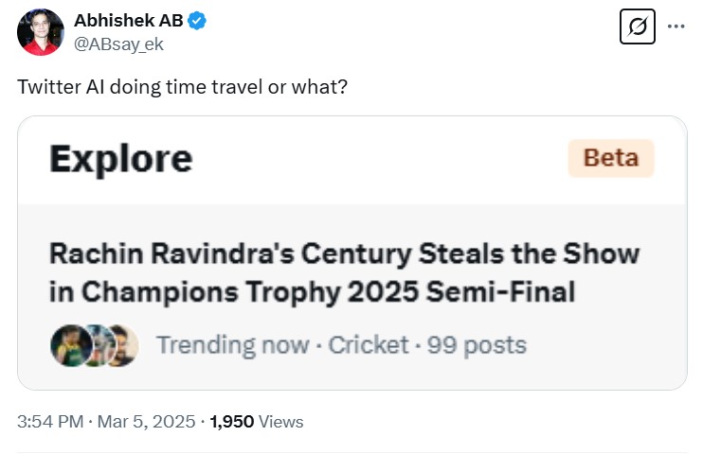Screen dimensions: 703x454
Task: Click the Trending now label
Action: (232, 345)
